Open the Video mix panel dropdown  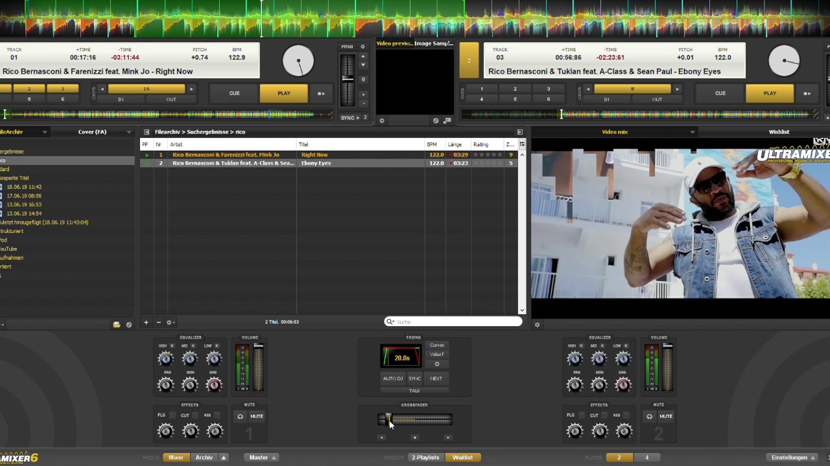692,132
